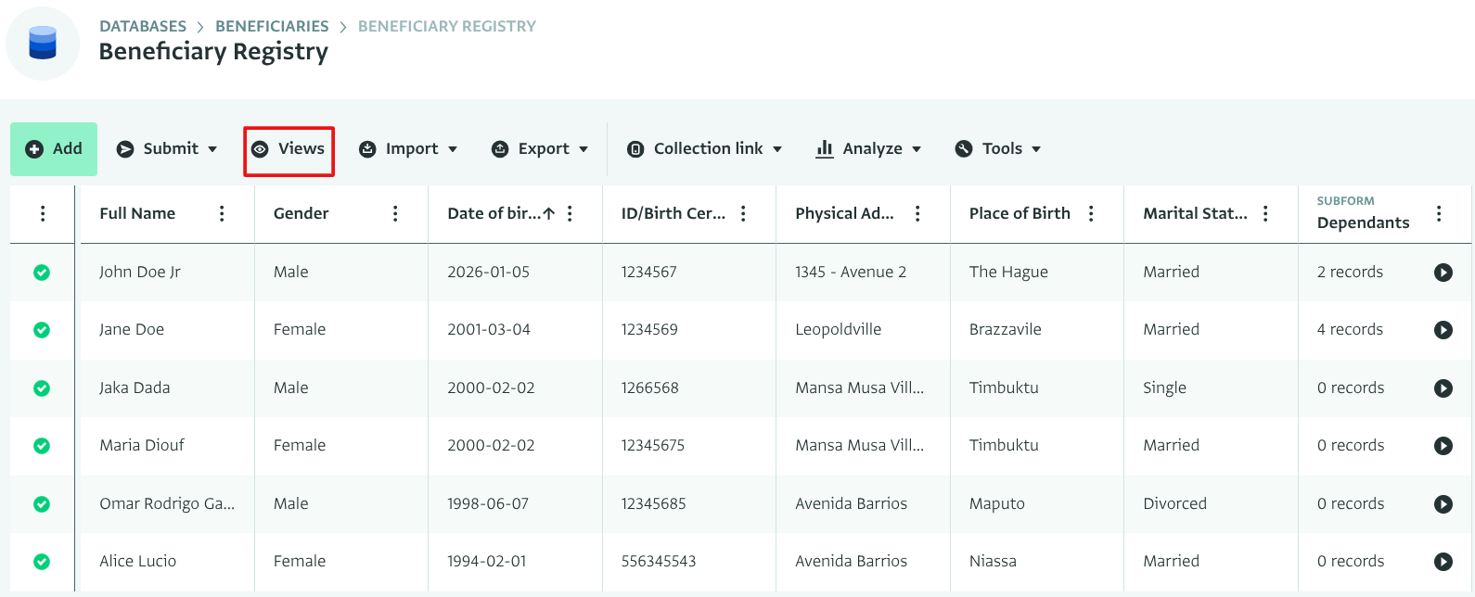The image size is (1475, 597).
Task: Open the Place of Birth column menu
Action: click(1091, 213)
